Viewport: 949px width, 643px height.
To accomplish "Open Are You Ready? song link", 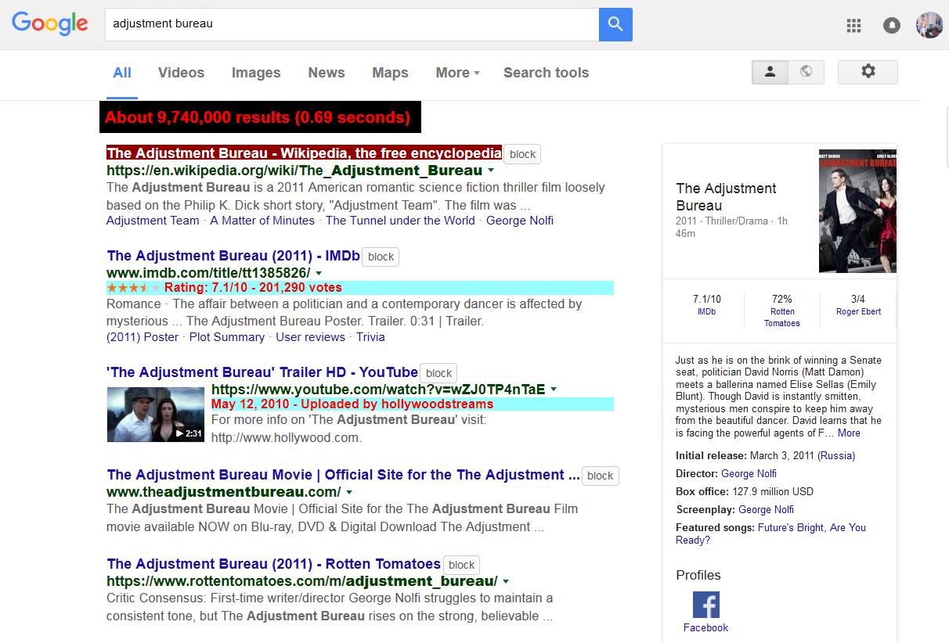I will [x=770, y=533].
